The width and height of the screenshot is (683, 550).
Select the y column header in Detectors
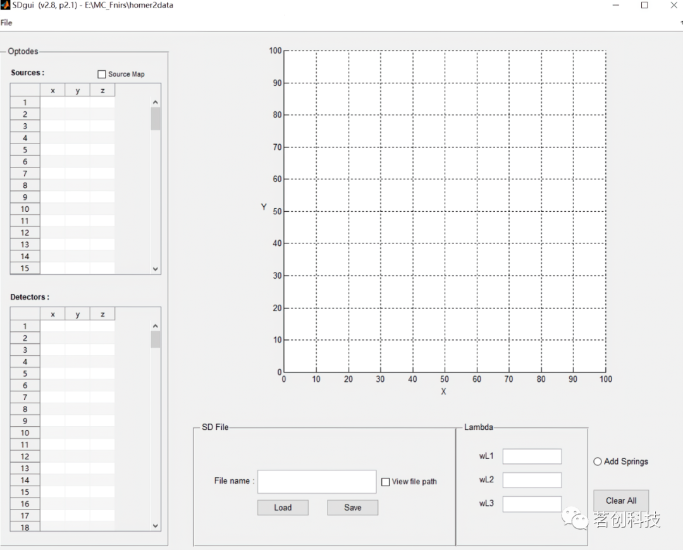[78, 314]
